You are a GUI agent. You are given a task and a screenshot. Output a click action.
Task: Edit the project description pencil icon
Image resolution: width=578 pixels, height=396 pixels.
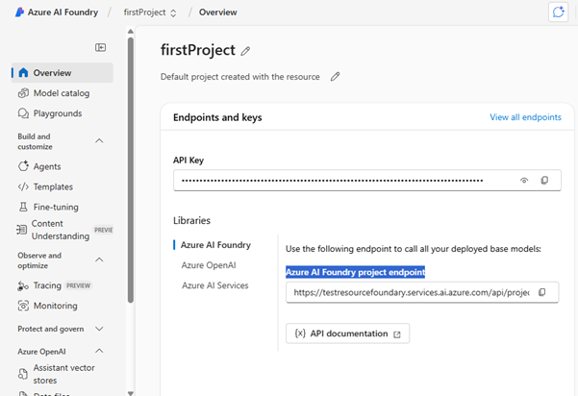335,77
